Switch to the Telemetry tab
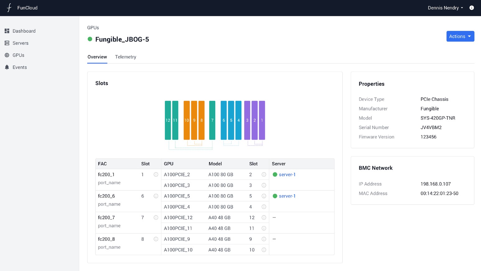The height and width of the screenshot is (271, 481). pyautogui.click(x=125, y=57)
